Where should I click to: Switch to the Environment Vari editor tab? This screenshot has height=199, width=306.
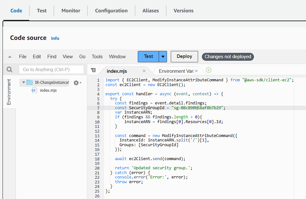click(176, 71)
